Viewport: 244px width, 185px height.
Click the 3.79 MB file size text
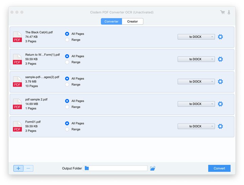click(x=30, y=81)
